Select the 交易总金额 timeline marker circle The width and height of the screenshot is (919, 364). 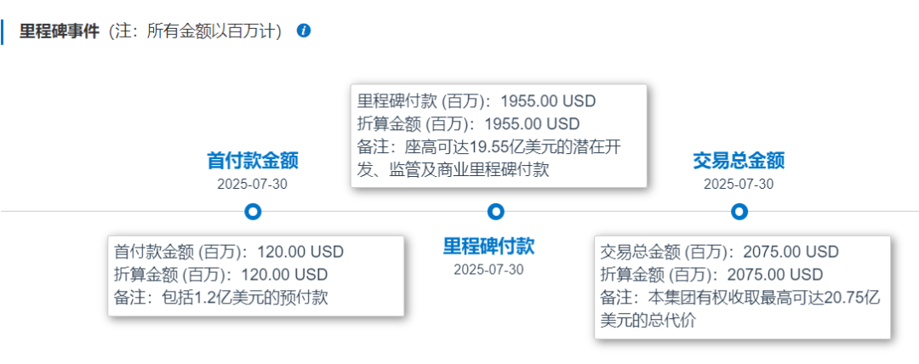(x=739, y=211)
